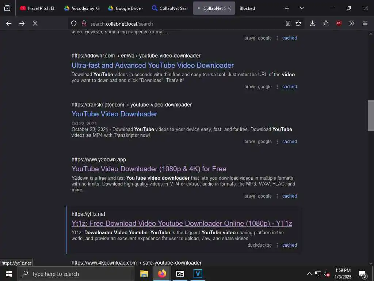Expand options dots on transkriptor result

click(277, 142)
